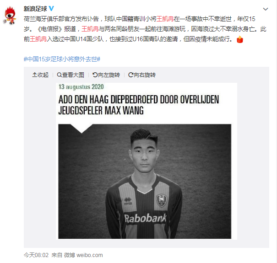Click the clockwise rotate arrow icon
277x263 pixels.
131,75
